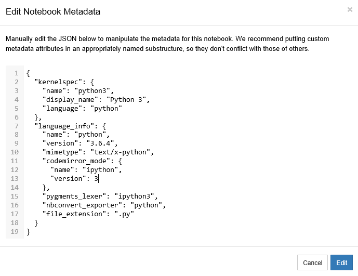
Task: Click the "display_name": "Python 3" line
Action: 96,99
